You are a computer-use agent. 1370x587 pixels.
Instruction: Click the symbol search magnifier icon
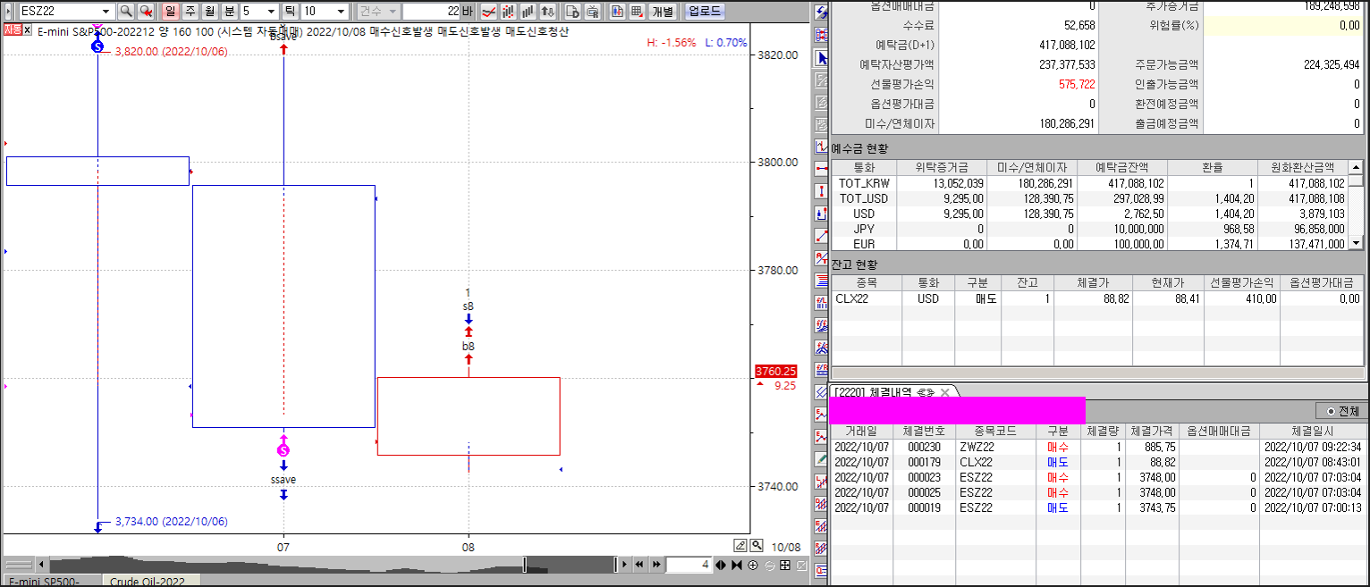click(126, 12)
